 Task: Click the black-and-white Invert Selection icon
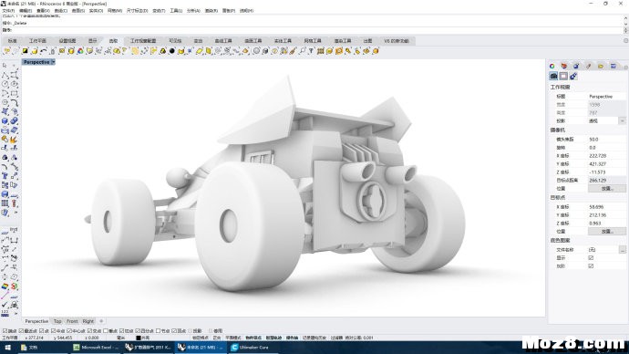point(25,51)
